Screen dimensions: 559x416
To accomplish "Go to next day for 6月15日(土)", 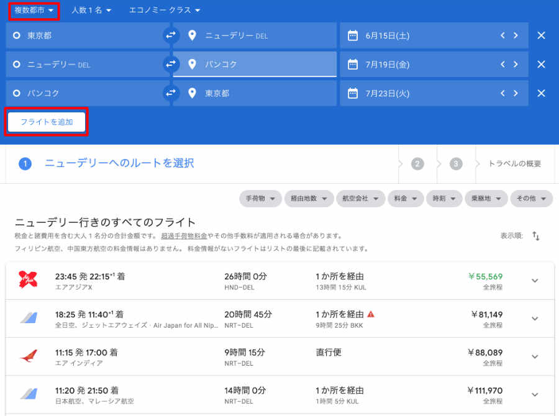I will pyautogui.click(x=516, y=35).
